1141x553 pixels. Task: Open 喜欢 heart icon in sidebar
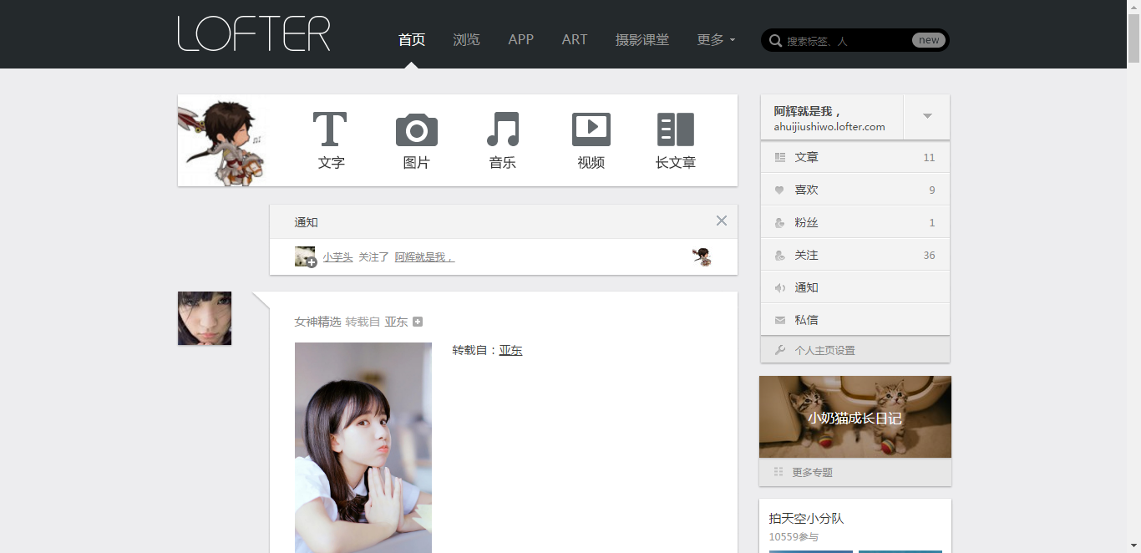[x=780, y=190]
